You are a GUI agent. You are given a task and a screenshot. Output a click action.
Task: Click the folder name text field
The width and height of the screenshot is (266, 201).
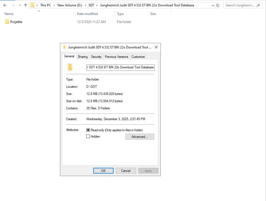(120, 67)
